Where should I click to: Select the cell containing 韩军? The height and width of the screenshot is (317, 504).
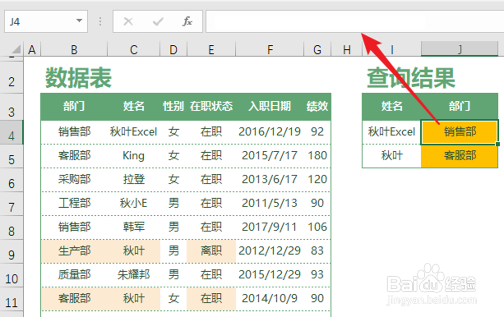(134, 227)
